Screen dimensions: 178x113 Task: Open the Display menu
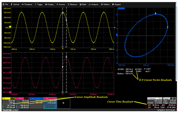point(49,4)
